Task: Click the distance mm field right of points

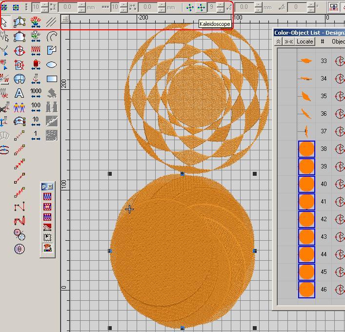Action: point(245,7)
